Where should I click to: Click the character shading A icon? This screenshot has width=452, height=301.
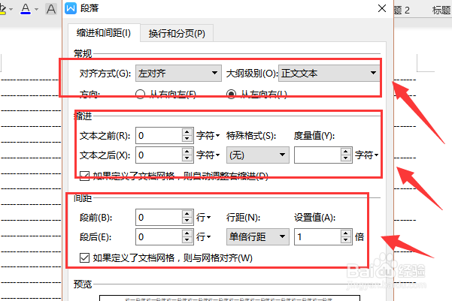(x=51, y=9)
